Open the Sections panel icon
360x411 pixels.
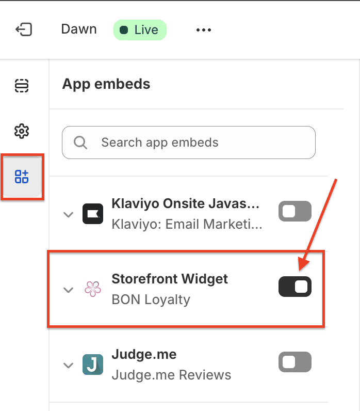21,86
